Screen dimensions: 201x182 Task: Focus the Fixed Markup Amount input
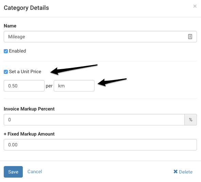[x=100, y=145]
